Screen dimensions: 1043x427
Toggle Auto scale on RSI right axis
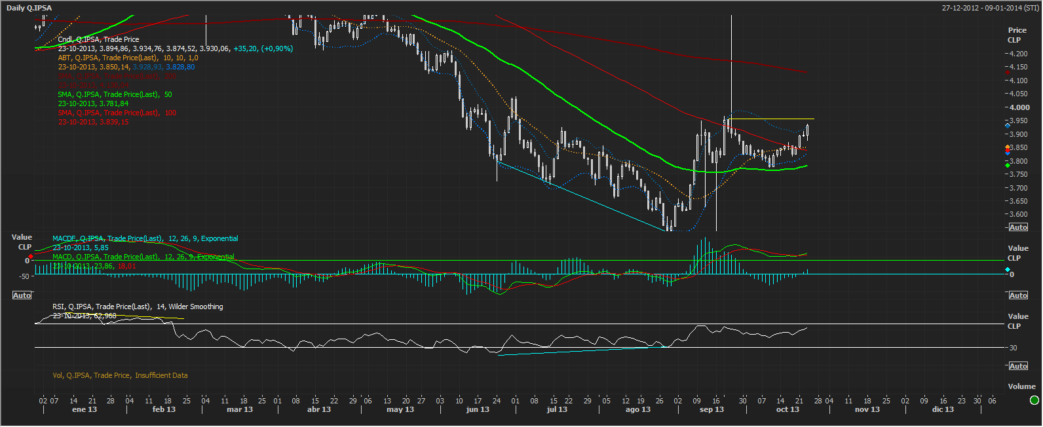(x=1018, y=366)
